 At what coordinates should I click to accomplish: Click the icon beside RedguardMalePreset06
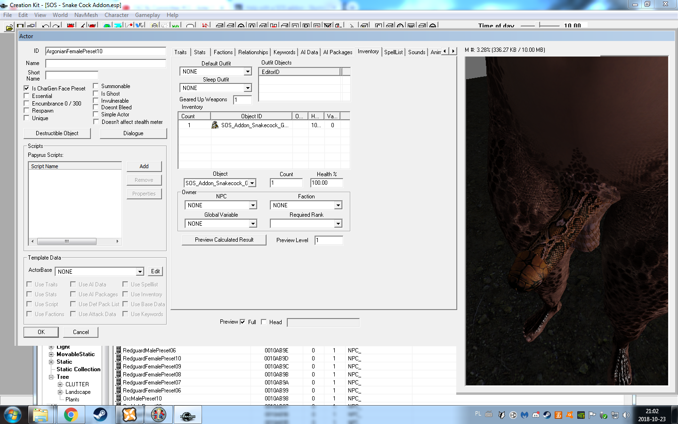119,350
